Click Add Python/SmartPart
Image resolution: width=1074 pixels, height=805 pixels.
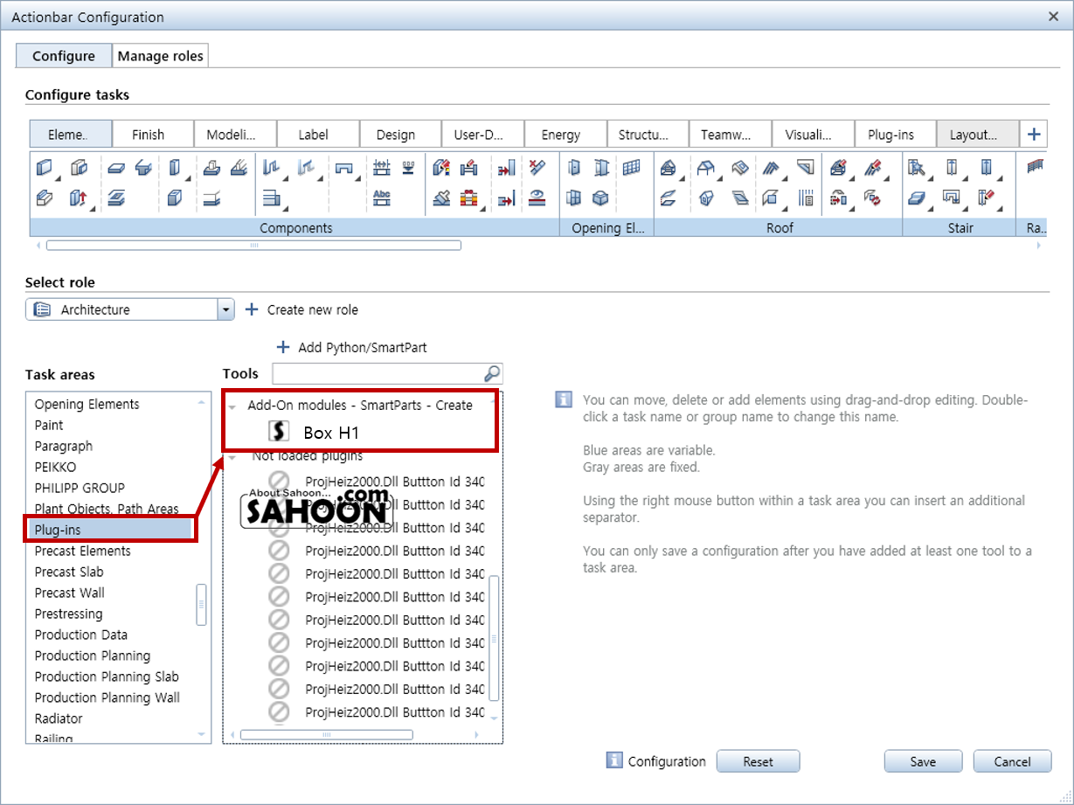pos(351,347)
